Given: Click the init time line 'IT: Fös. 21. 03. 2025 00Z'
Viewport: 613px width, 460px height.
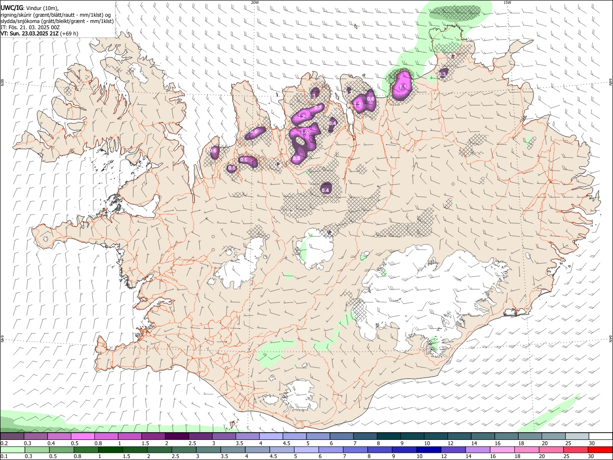Looking at the screenshot, I should pyautogui.click(x=30, y=27).
